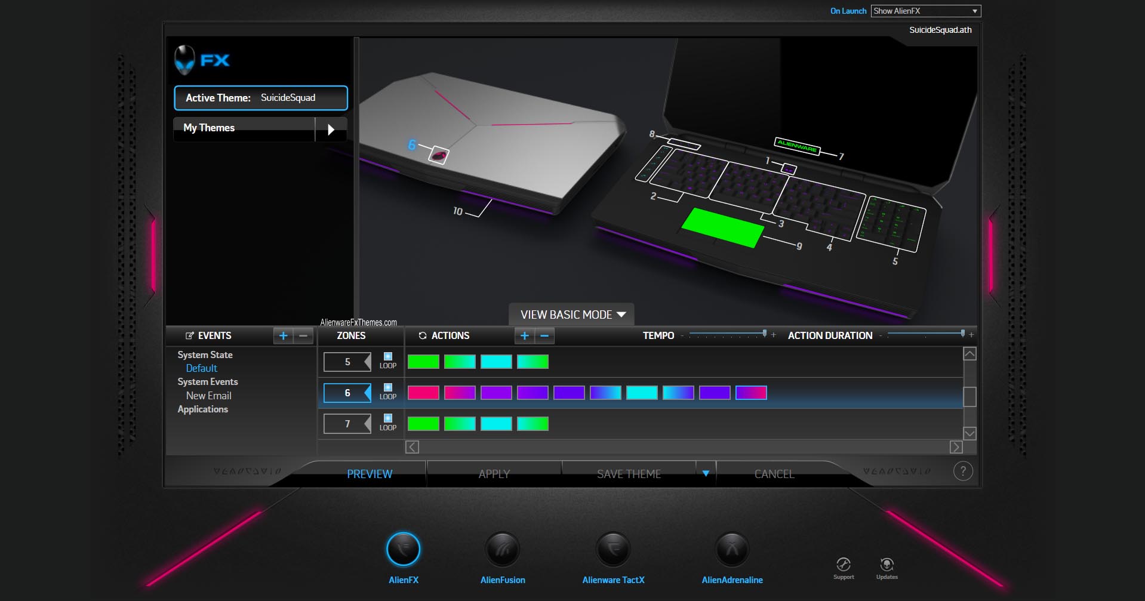Select last purple-pink swatch in zone 6
The image size is (1145, 601).
click(x=751, y=393)
